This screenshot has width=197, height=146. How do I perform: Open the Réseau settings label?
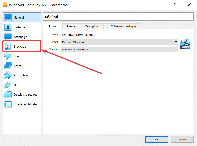(x=18, y=66)
